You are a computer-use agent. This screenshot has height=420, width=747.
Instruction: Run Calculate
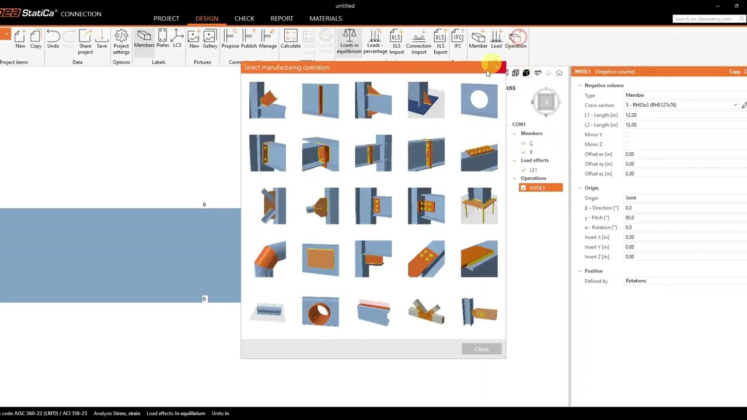pyautogui.click(x=291, y=40)
